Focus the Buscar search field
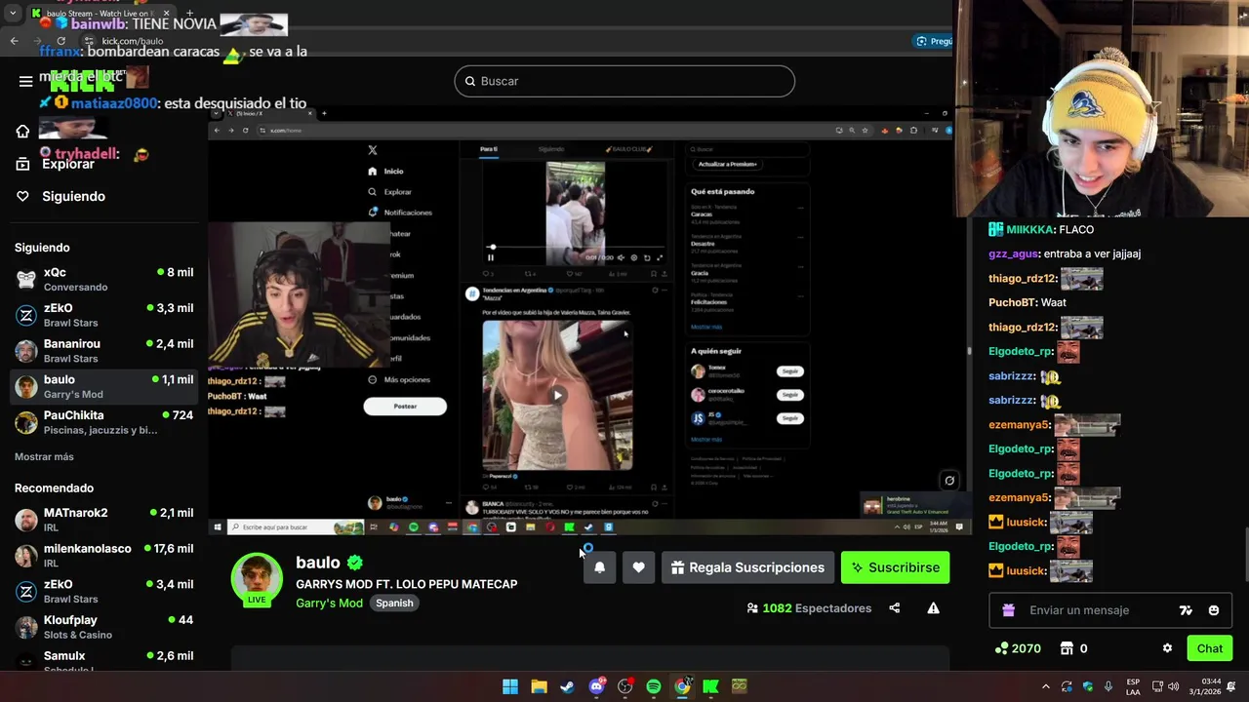 tap(624, 81)
